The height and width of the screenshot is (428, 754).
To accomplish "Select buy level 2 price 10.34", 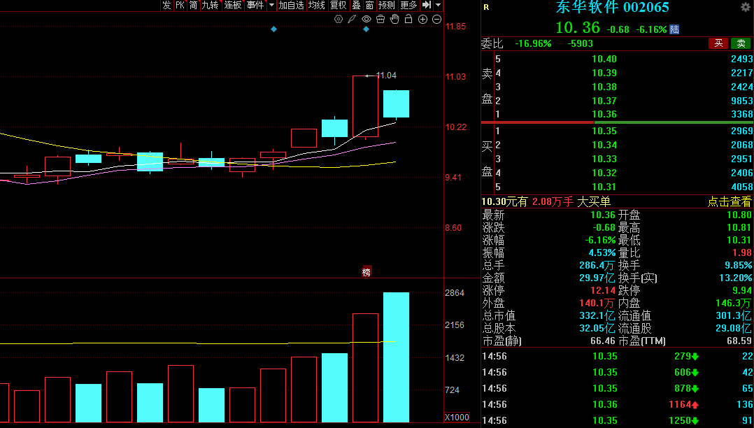I will coord(604,145).
